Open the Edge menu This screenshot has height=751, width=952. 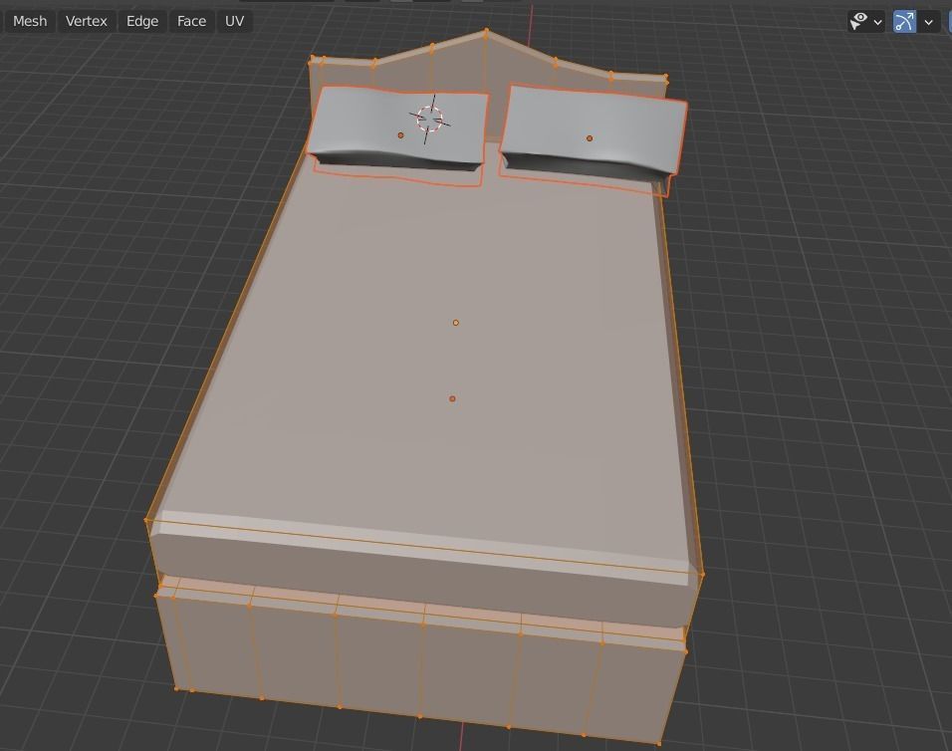(142, 21)
